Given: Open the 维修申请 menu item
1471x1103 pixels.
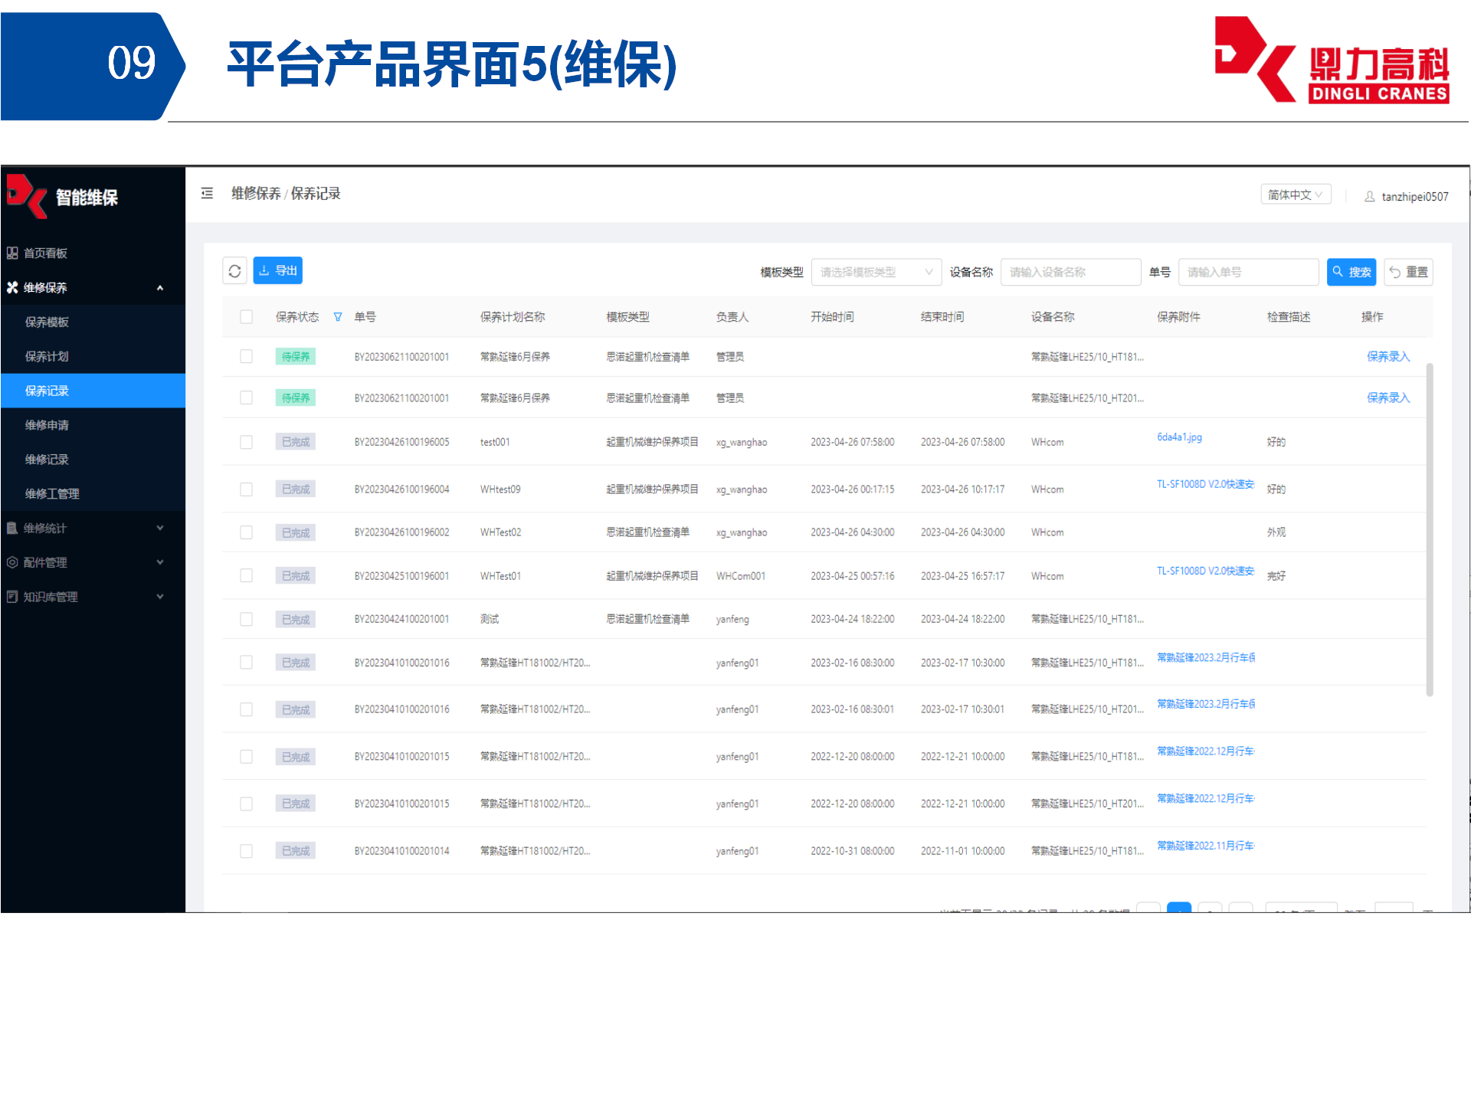Looking at the screenshot, I should 48,425.
